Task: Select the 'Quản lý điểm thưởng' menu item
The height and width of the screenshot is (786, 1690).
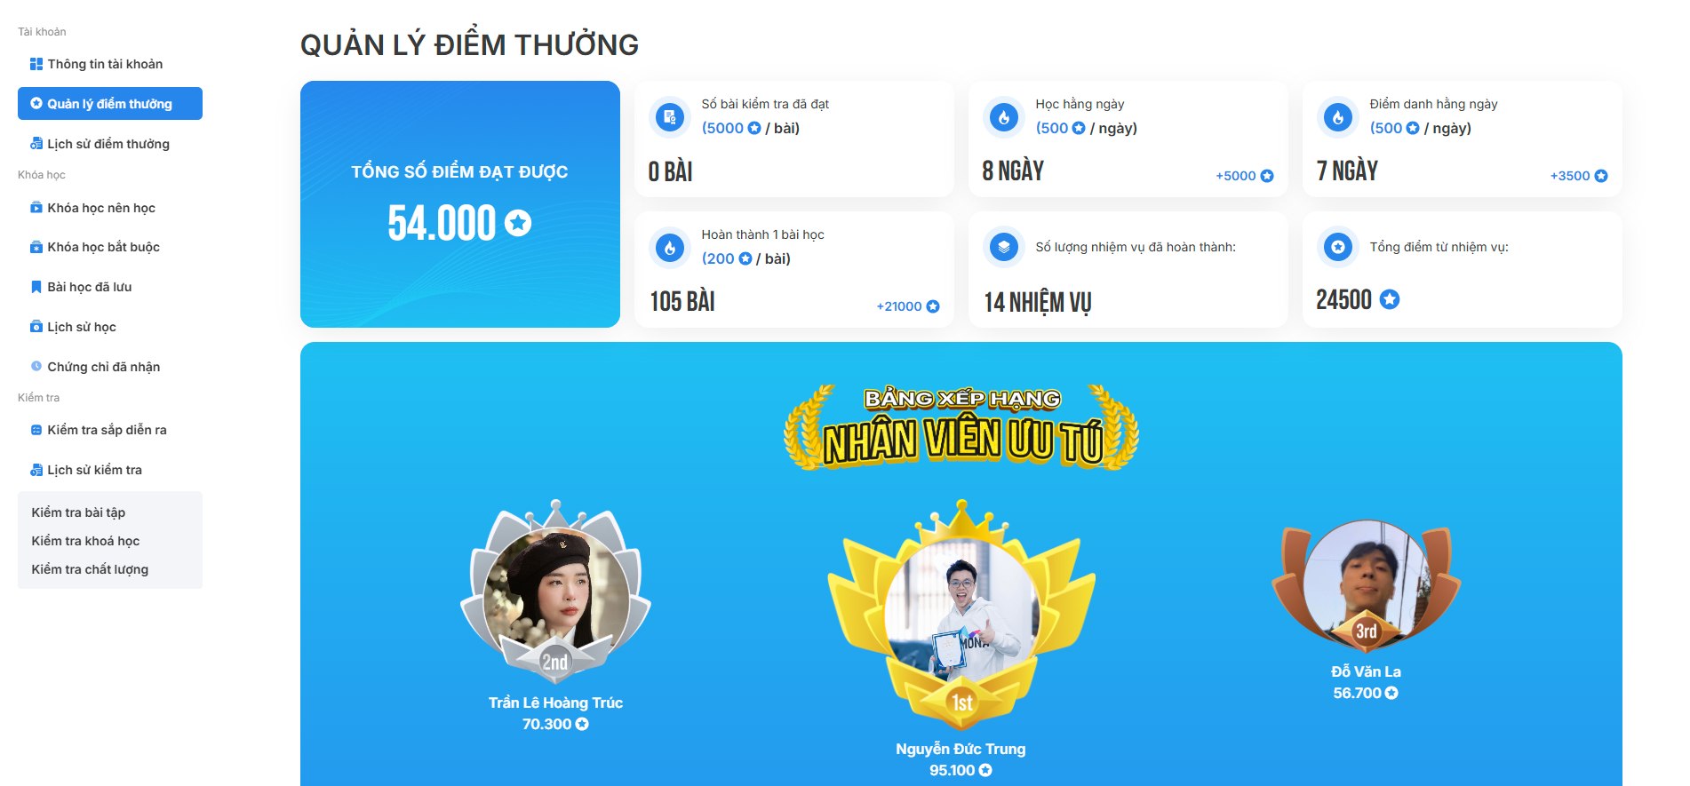Action: pos(110,103)
